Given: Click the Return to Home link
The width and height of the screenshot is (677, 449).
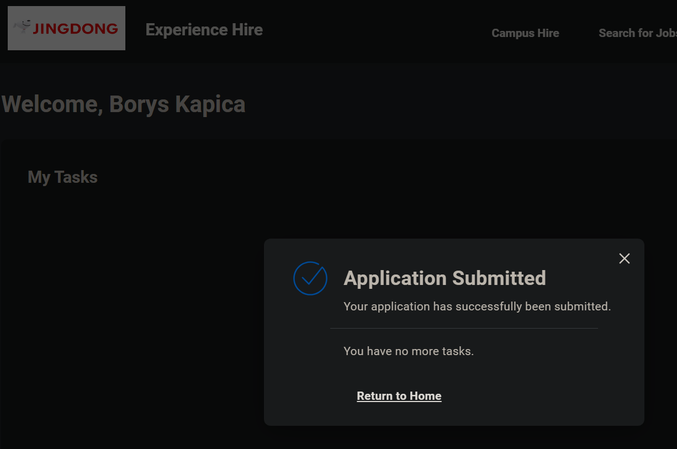Looking at the screenshot, I should tap(399, 396).
